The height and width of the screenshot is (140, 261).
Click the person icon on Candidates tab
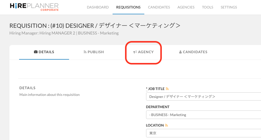pyautogui.click(x=180, y=52)
